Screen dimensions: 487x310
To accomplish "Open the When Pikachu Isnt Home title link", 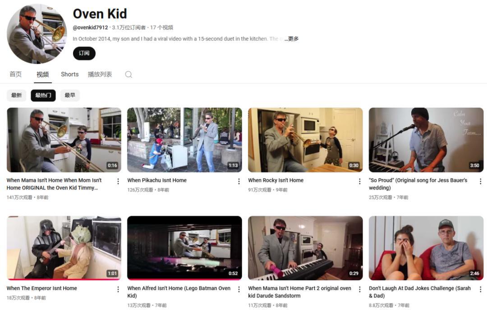I will pyautogui.click(x=157, y=180).
